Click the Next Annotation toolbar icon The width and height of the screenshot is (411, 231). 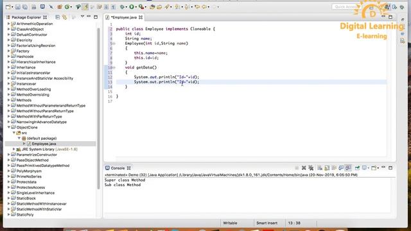(x=177, y=7)
